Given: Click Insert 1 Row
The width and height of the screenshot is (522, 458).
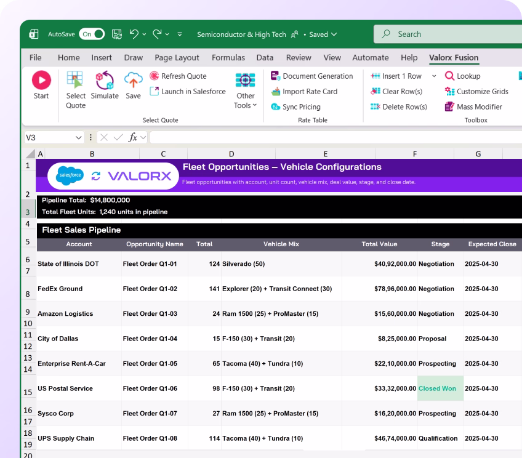Looking at the screenshot, I should (x=396, y=76).
